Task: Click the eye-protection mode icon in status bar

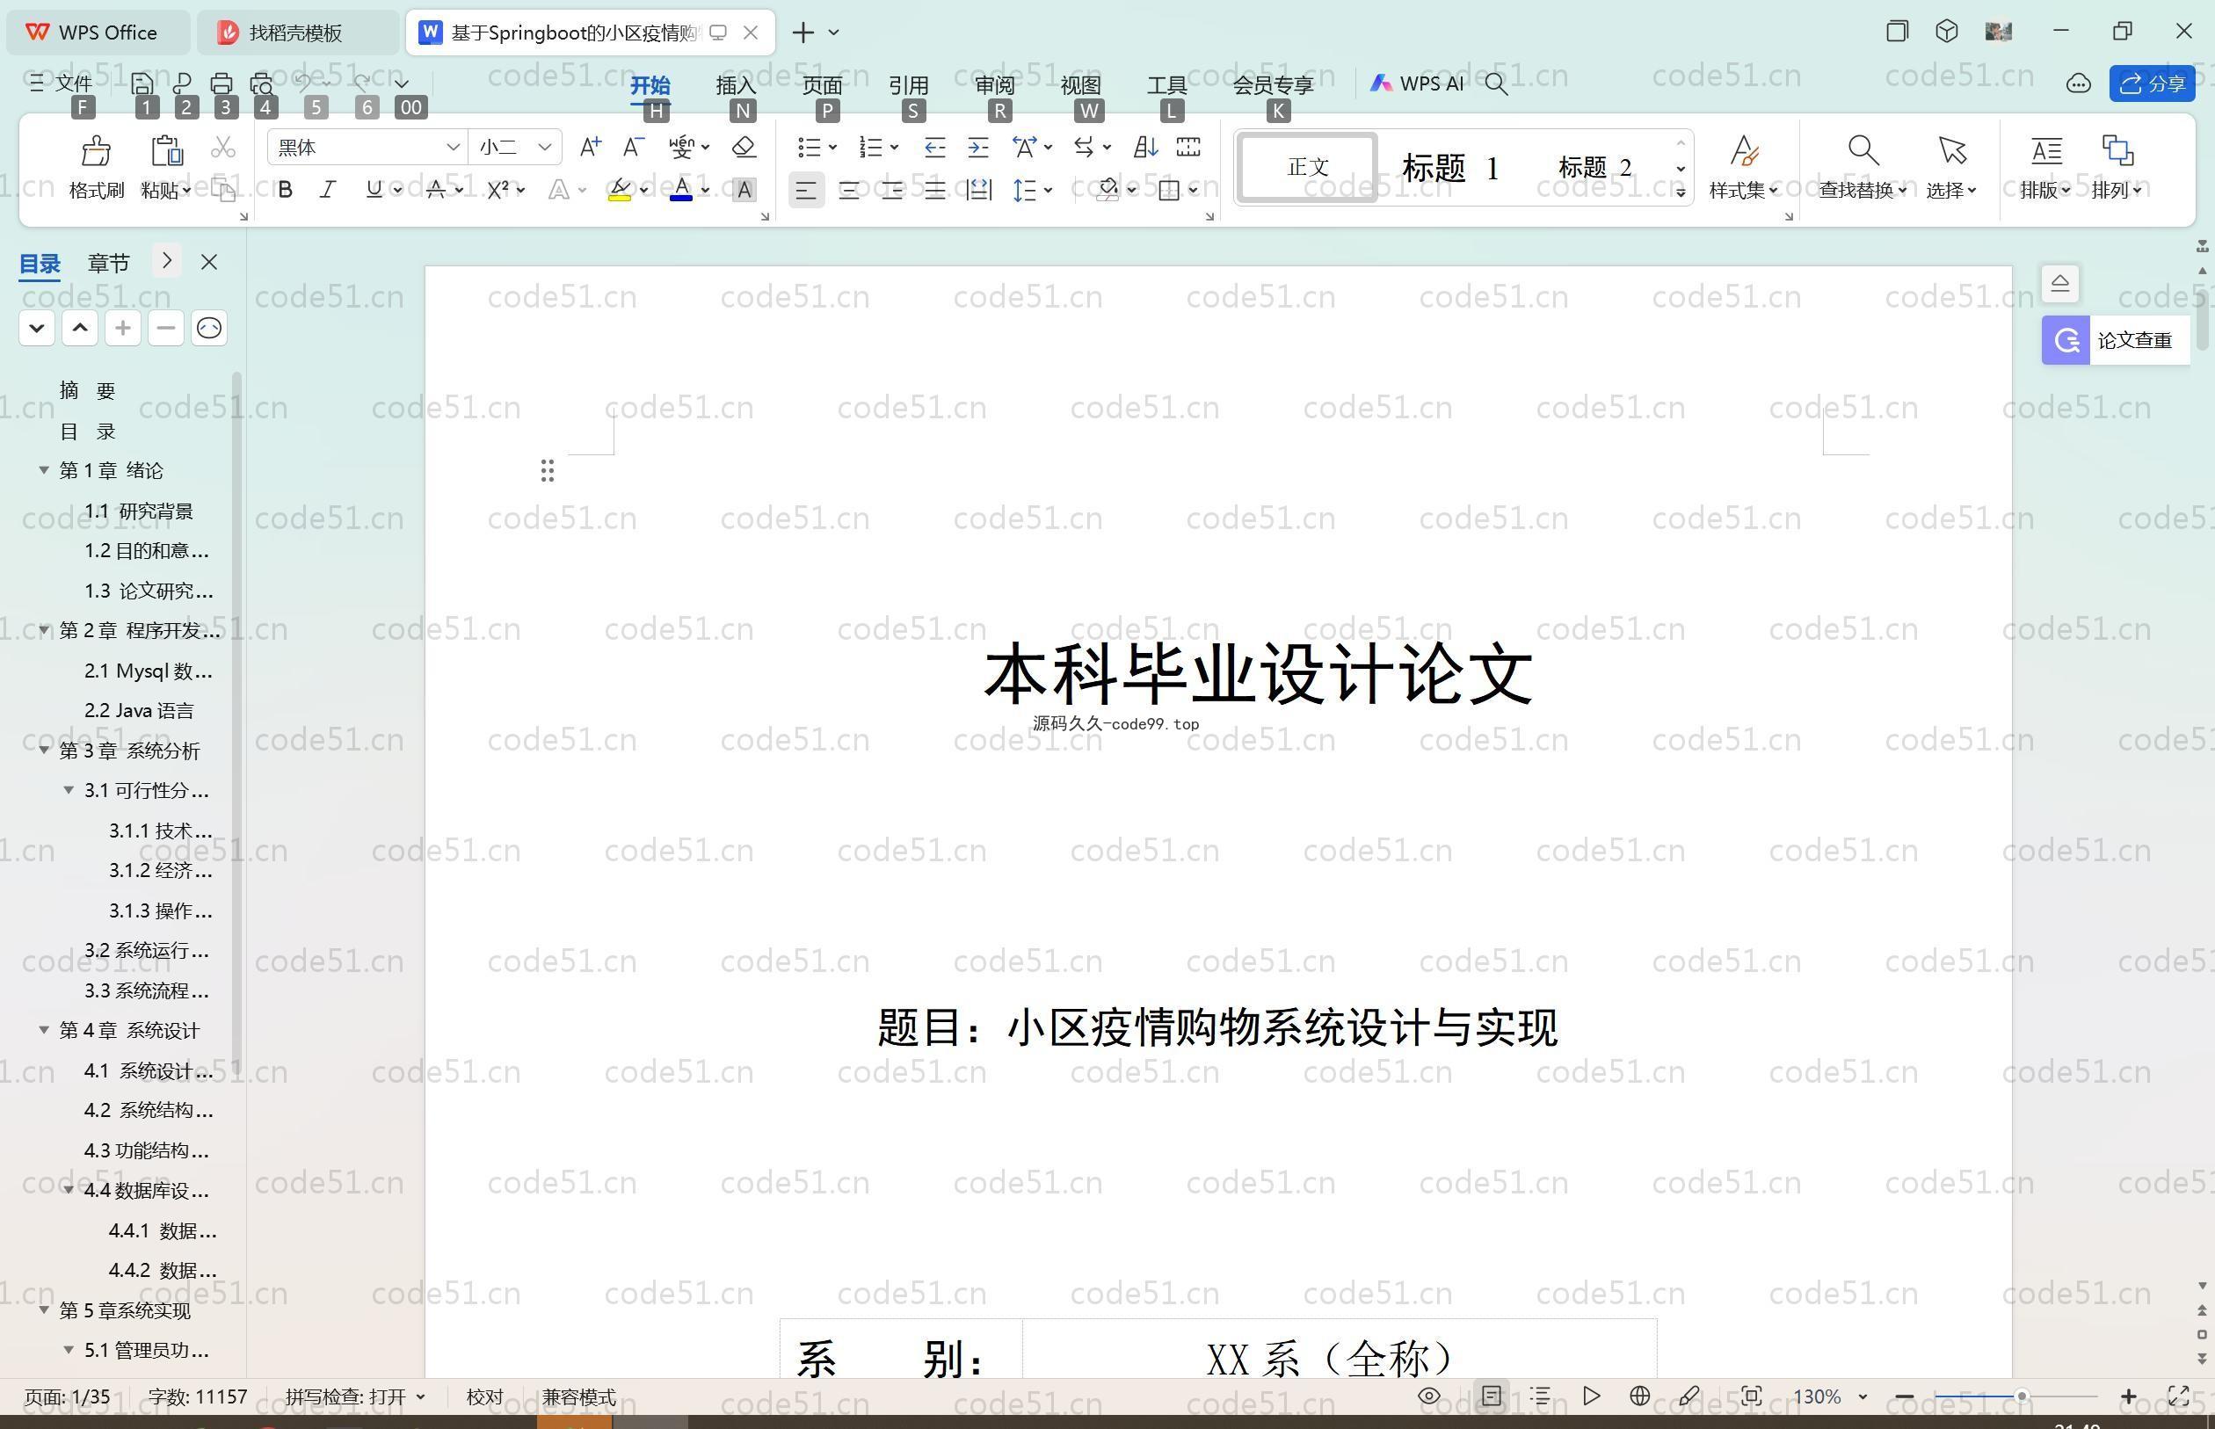Action: click(1429, 1396)
